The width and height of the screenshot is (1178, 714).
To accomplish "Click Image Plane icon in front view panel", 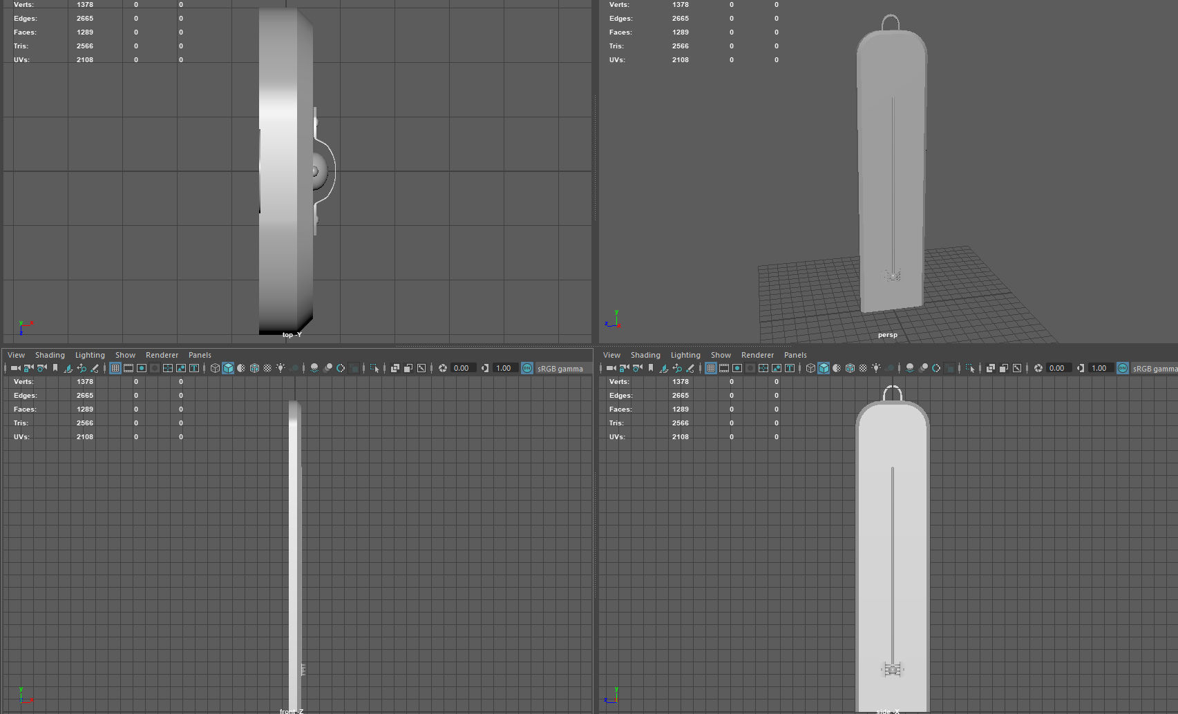I will pyautogui.click(x=68, y=368).
